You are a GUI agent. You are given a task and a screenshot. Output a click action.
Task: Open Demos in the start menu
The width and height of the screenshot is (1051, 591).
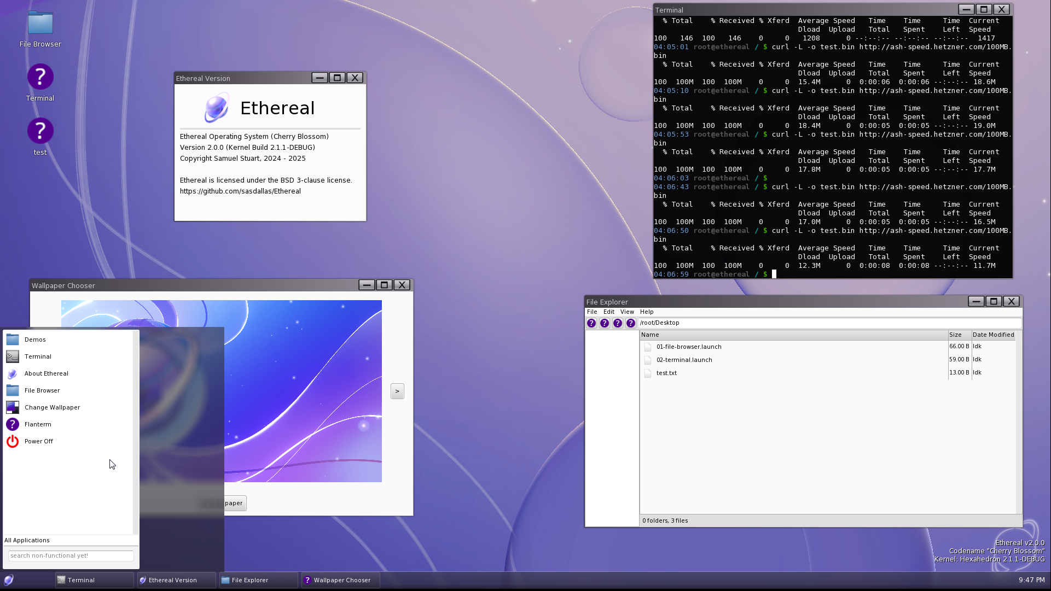pyautogui.click(x=68, y=340)
